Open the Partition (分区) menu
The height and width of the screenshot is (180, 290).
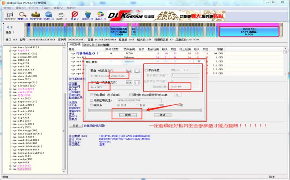click(x=33, y=8)
